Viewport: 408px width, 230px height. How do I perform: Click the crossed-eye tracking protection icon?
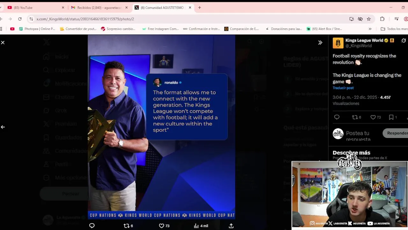[x=360, y=19]
